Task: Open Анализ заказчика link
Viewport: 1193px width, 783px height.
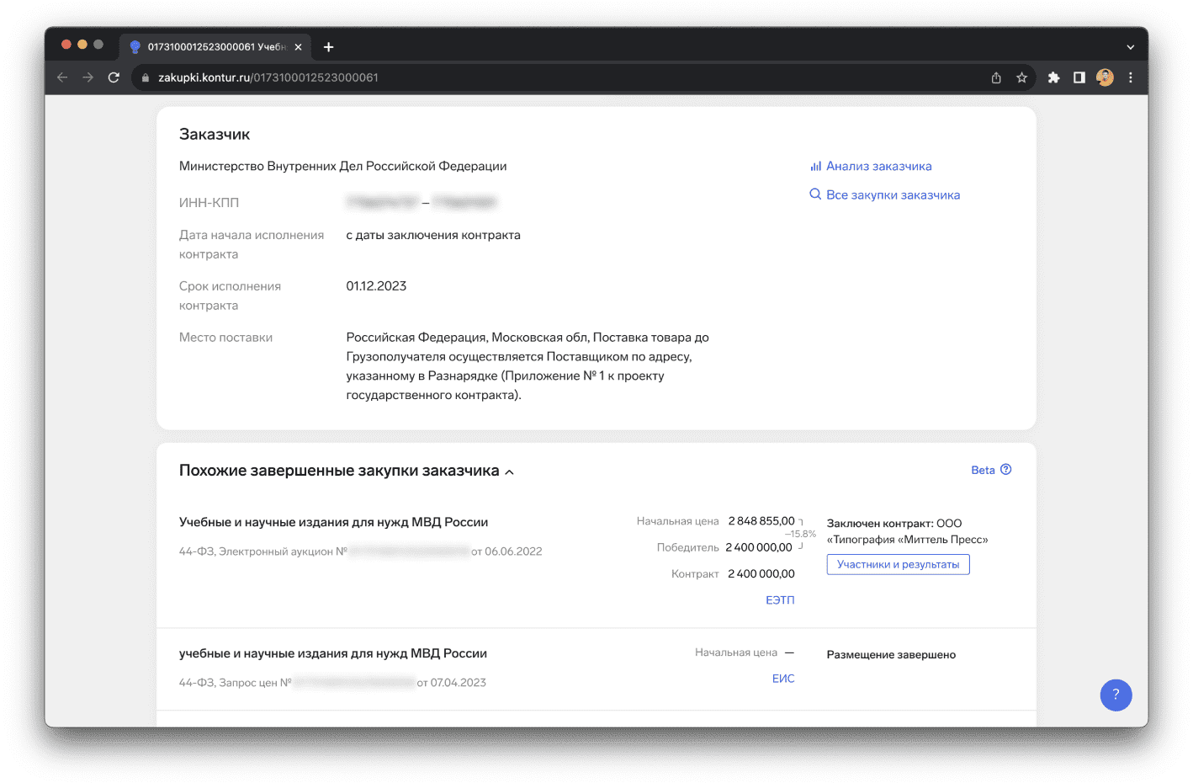Action: click(878, 167)
